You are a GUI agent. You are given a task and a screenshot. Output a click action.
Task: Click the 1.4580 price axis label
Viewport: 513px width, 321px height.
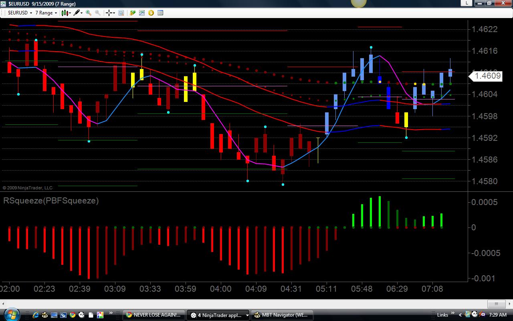point(485,181)
